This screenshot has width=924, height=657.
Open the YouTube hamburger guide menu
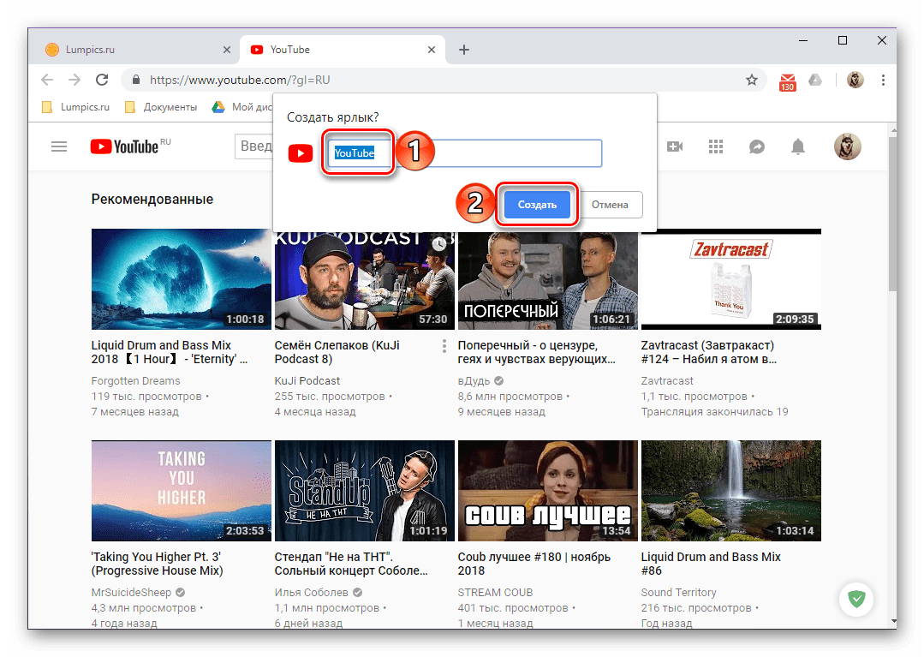[x=59, y=146]
